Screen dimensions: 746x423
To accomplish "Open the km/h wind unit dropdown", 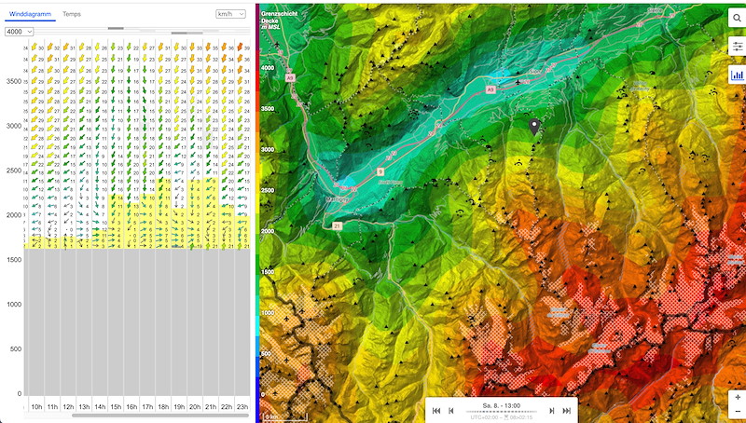I will 230,15.
